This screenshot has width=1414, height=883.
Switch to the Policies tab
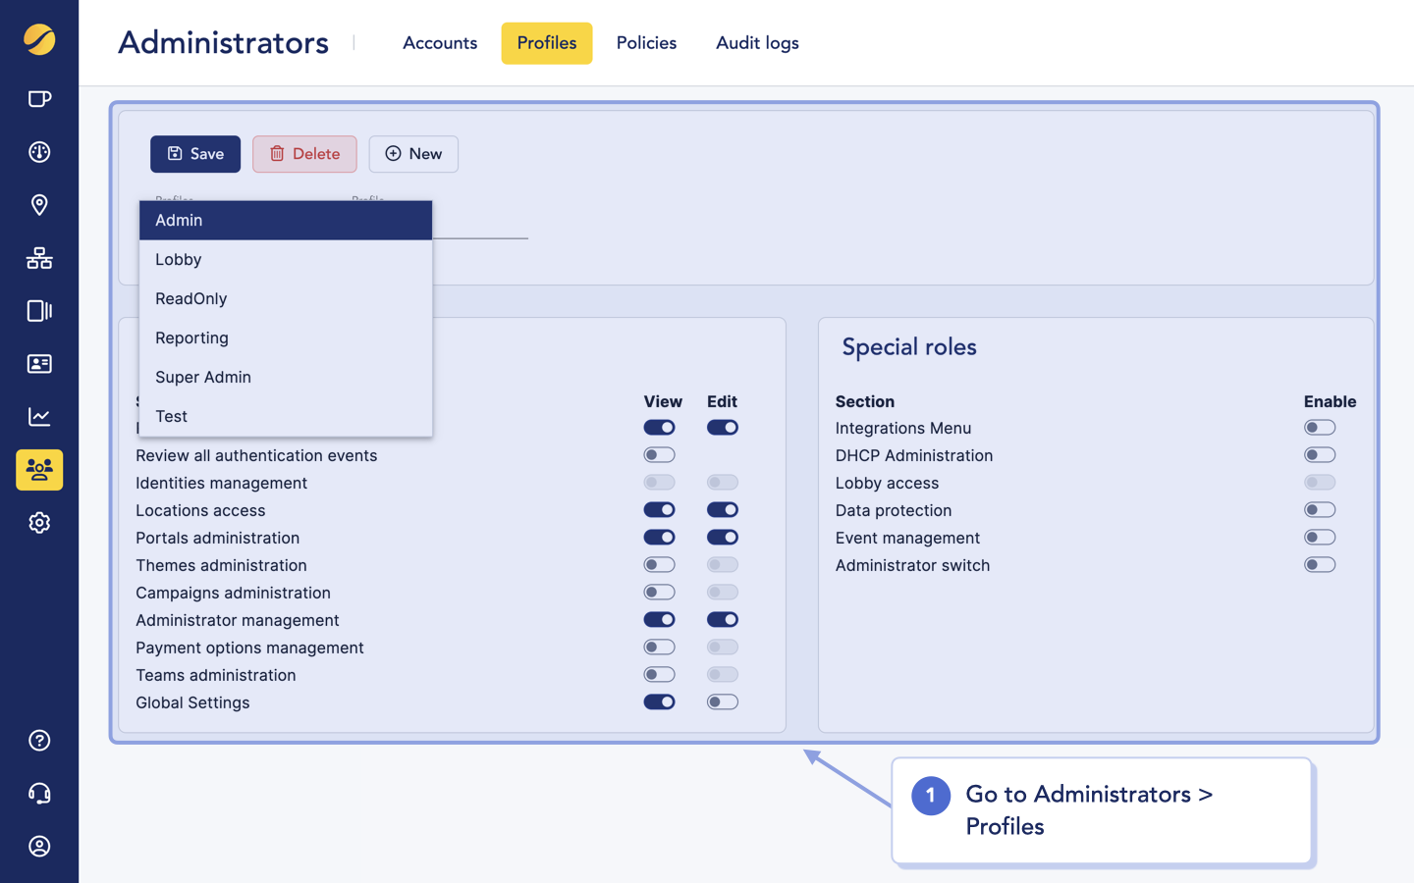click(646, 43)
